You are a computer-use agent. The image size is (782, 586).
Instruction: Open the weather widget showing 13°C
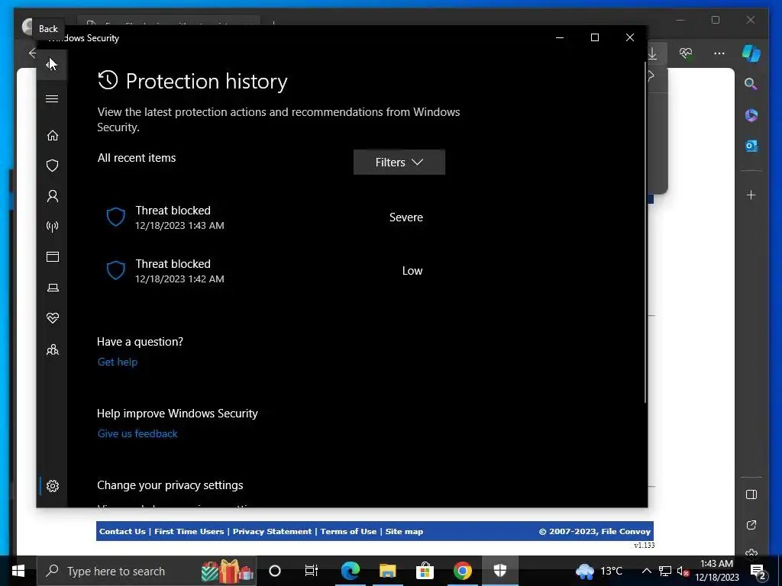(x=599, y=571)
